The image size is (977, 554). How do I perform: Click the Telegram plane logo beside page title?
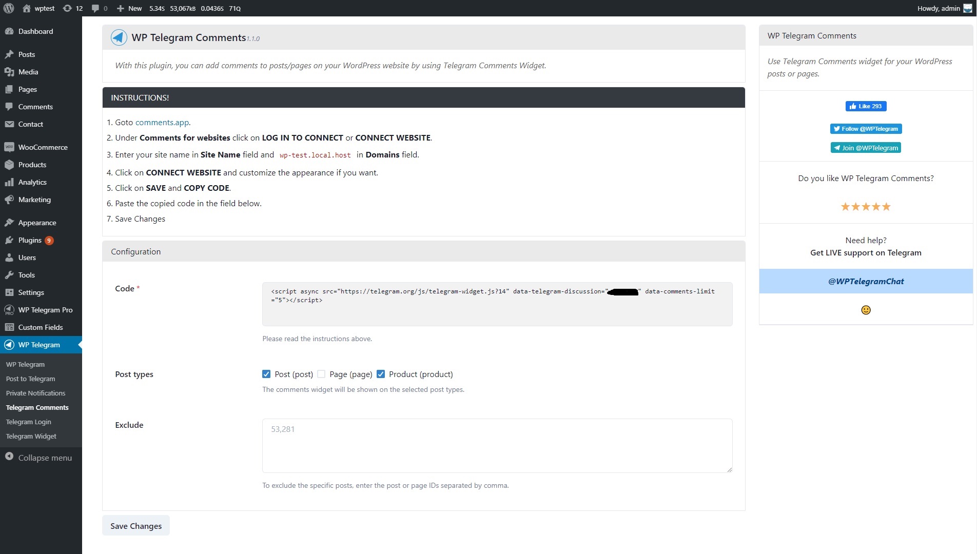pos(119,37)
